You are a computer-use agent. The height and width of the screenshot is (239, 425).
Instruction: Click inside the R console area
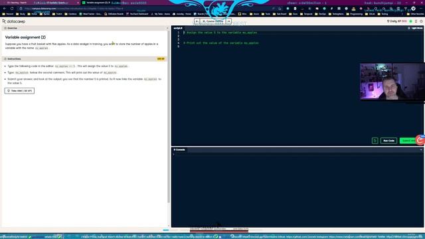[x=297, y=190]
